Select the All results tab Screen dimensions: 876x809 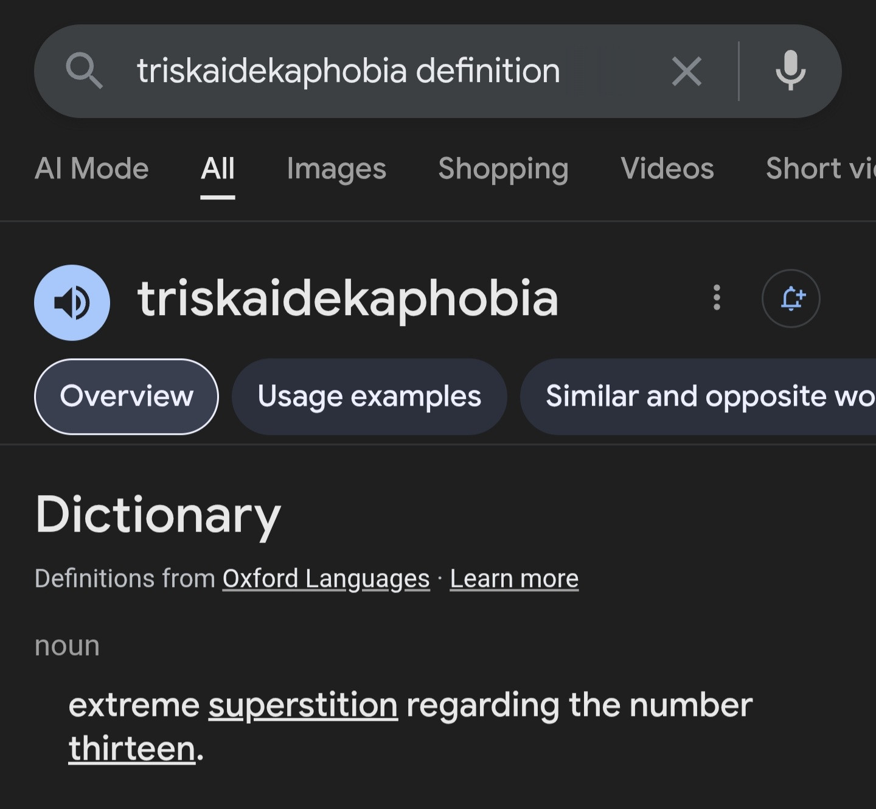(218, 168)
